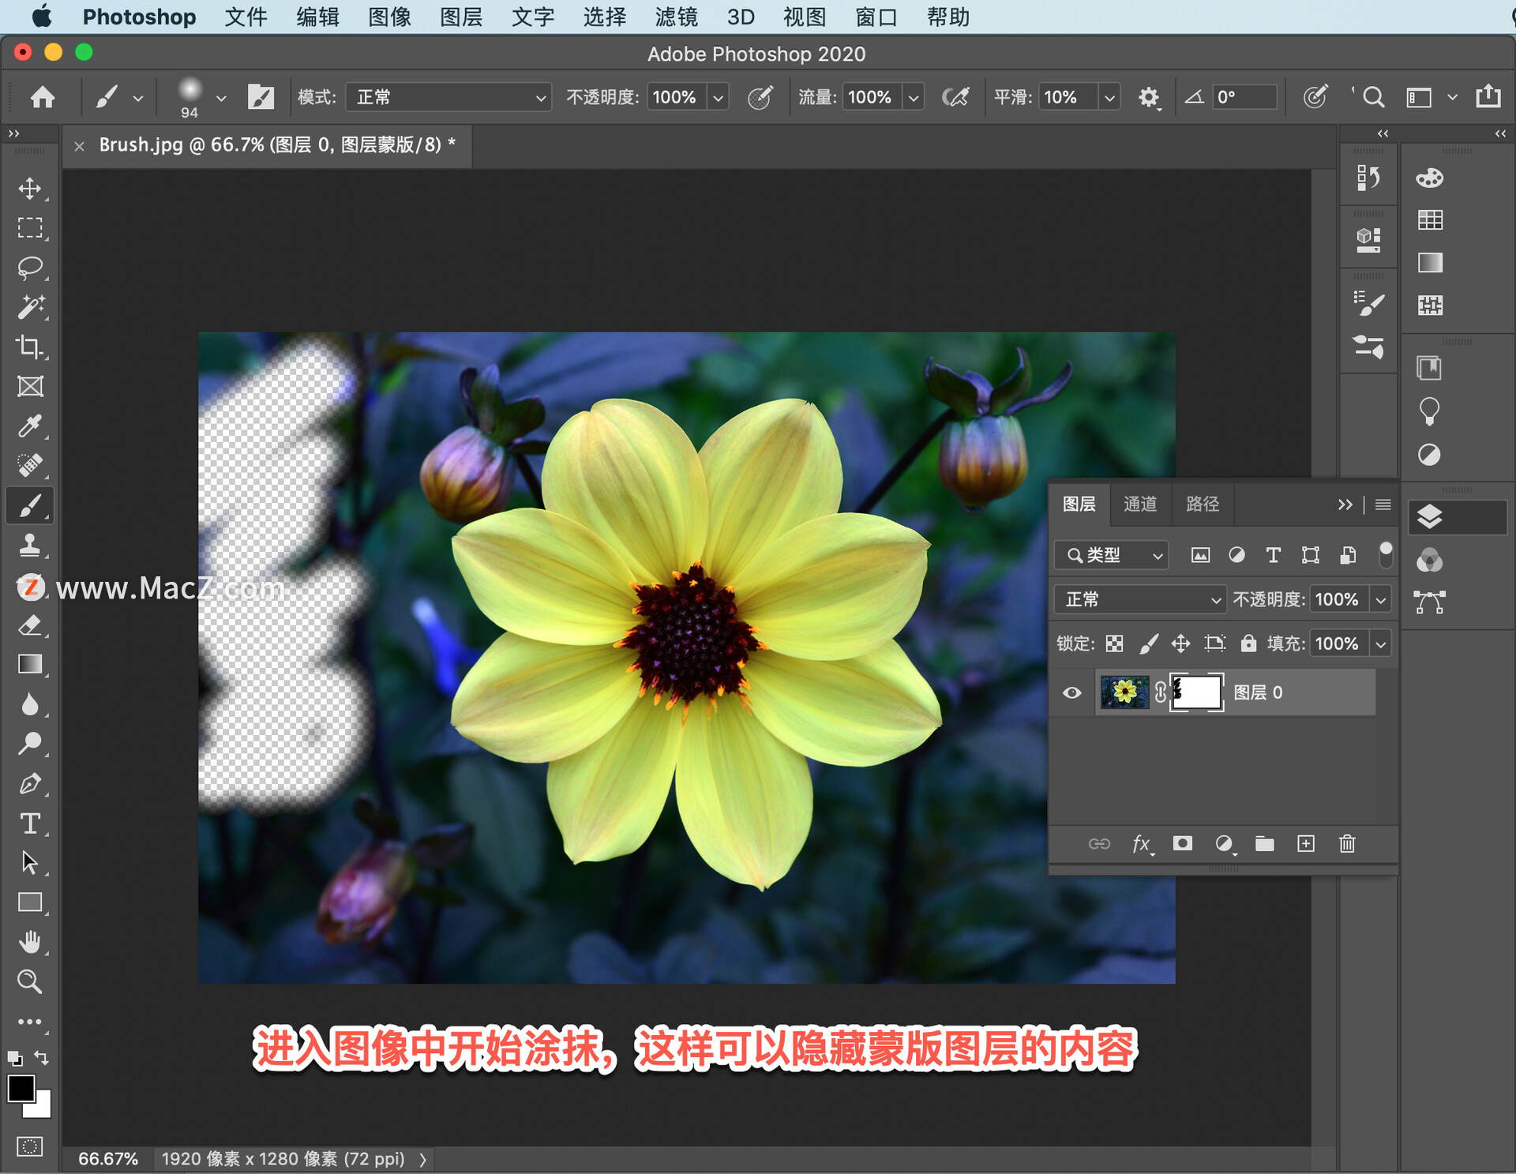Open the 类型 layer filter dropdown

coord(1111,555)
